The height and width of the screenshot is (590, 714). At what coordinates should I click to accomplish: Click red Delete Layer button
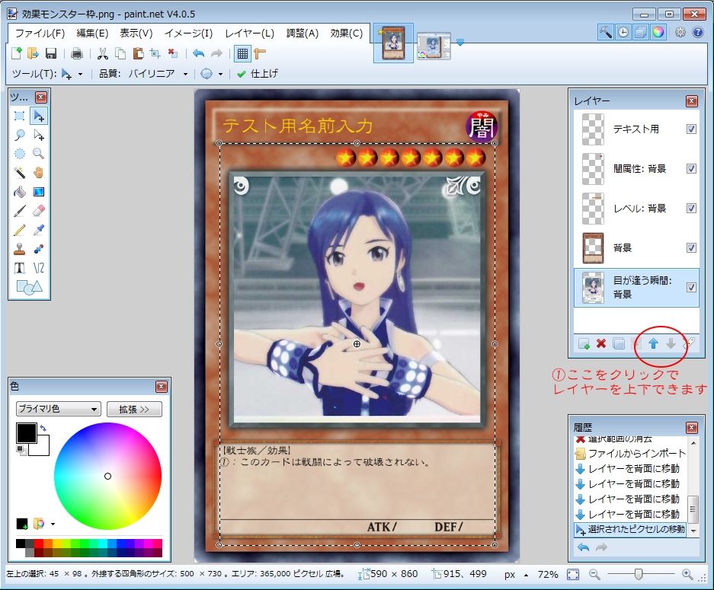pos(601,344)
